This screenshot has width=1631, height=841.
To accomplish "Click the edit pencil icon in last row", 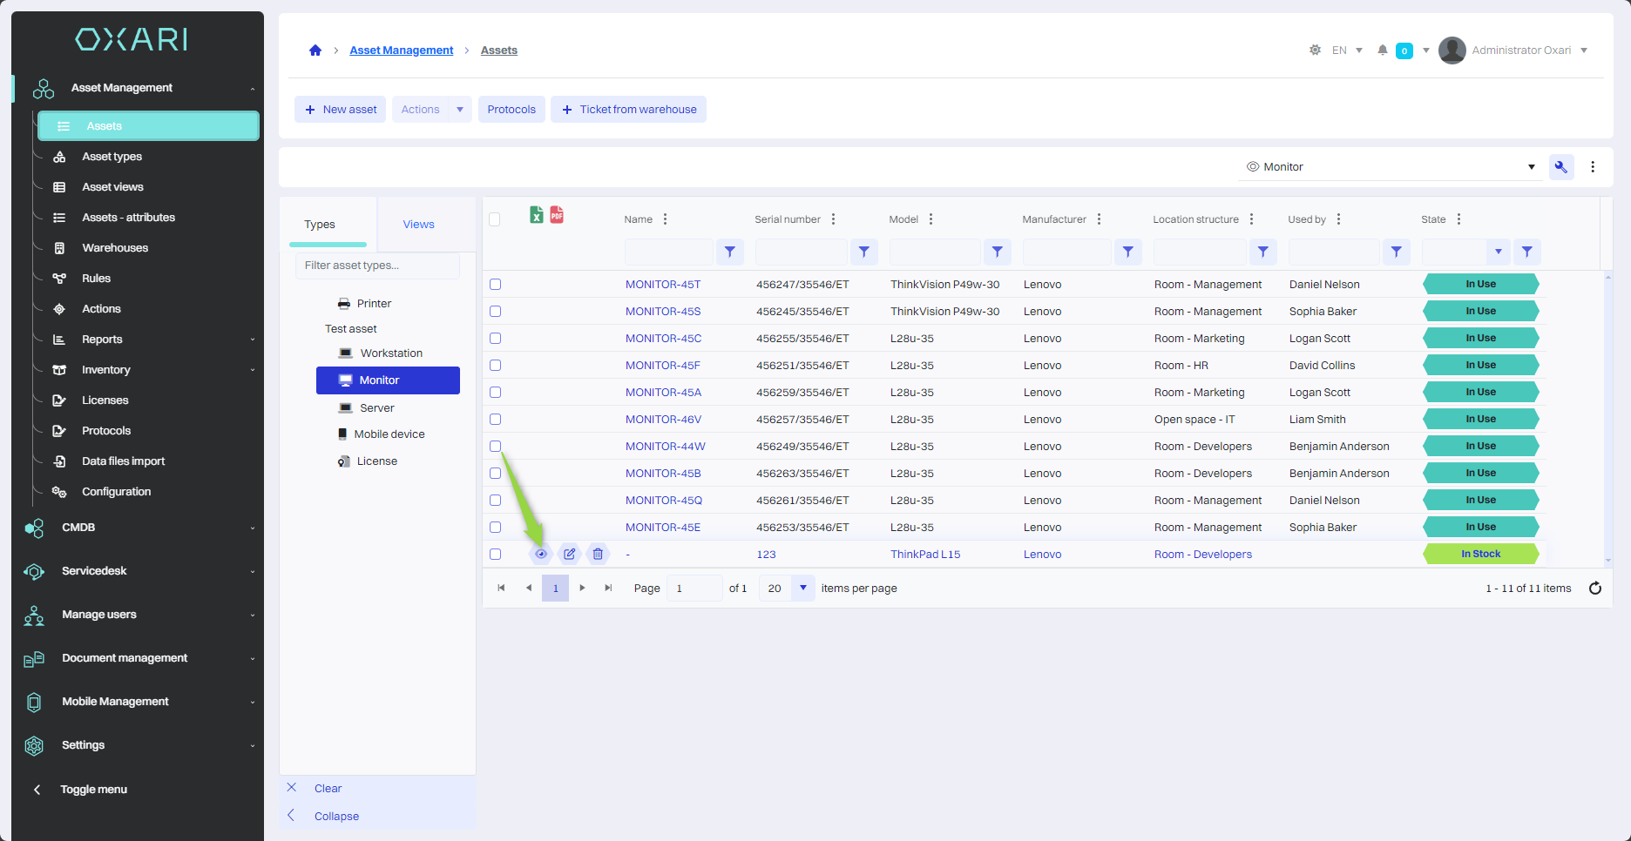I will (569, 554).
